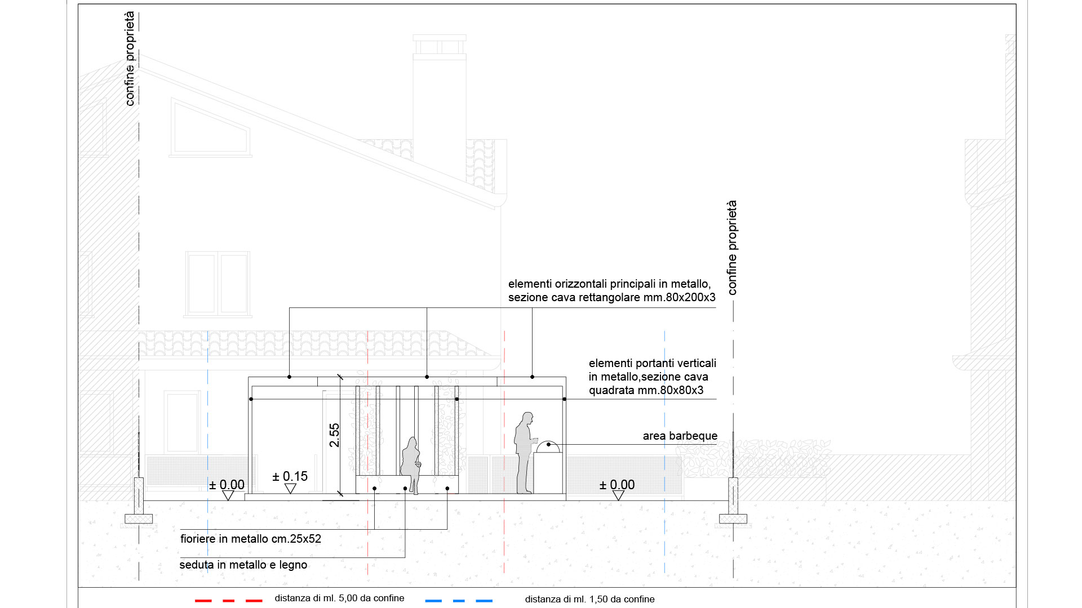Click the '± 0.00' level next to '± 0.15'
The image size is (1082, 608).
click(x=227, y=485)
